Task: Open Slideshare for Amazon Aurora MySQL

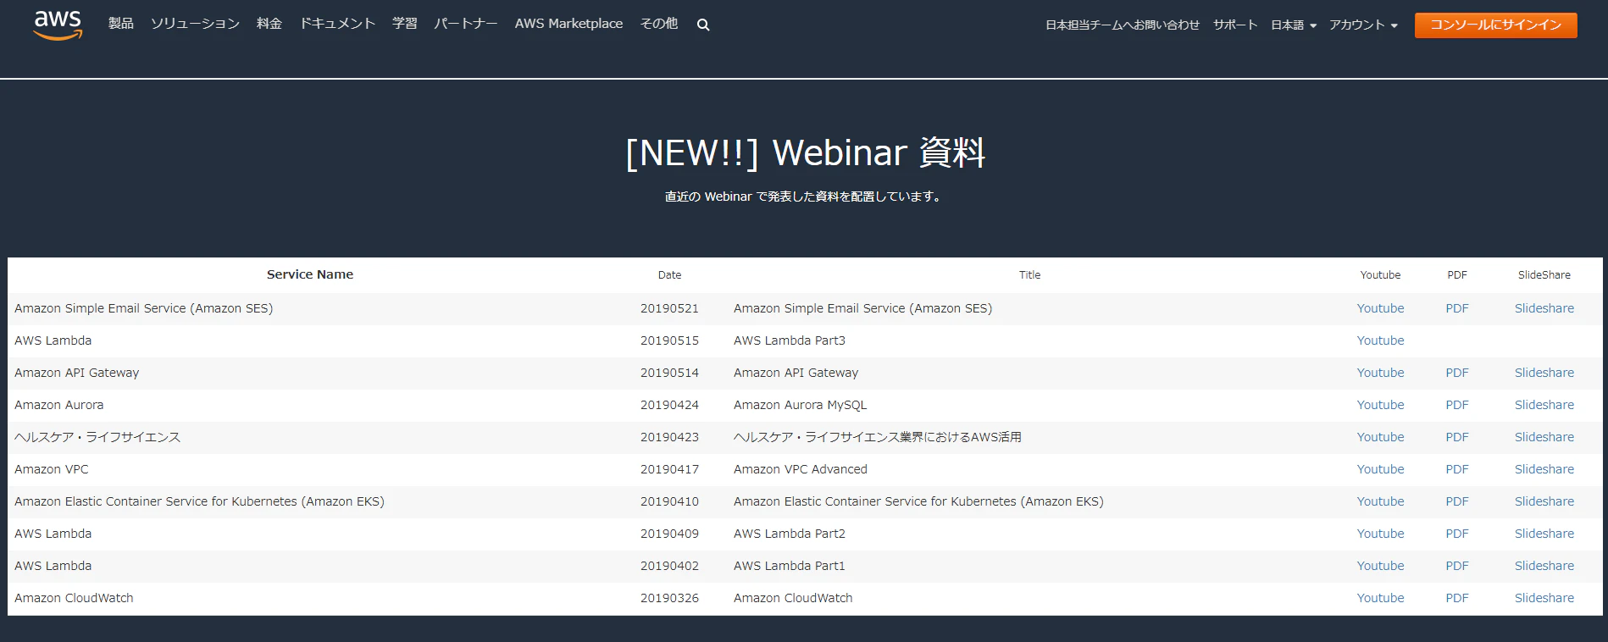Action: 1544,405
